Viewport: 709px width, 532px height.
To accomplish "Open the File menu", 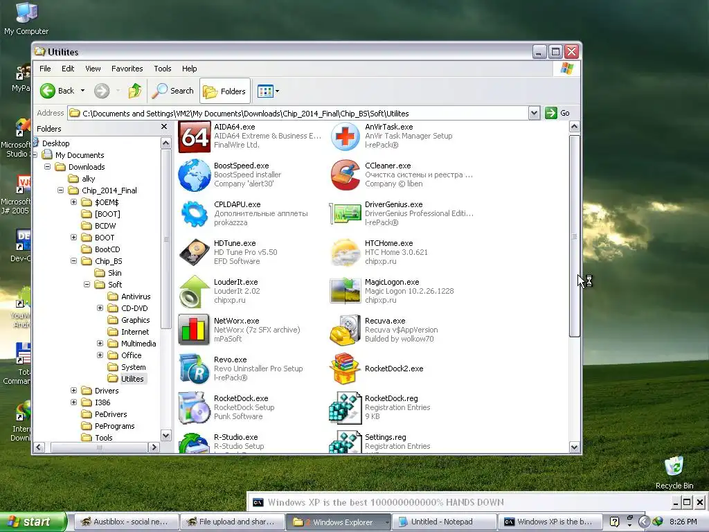I will tap(45, 69).
